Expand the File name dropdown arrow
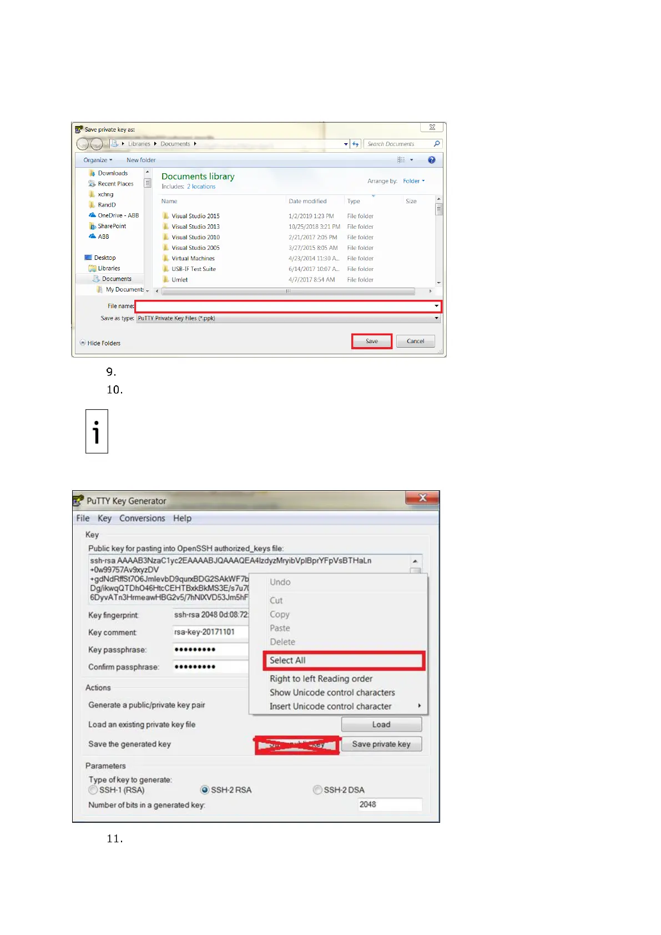Screen dimensions: 661x935 (437, 306)
